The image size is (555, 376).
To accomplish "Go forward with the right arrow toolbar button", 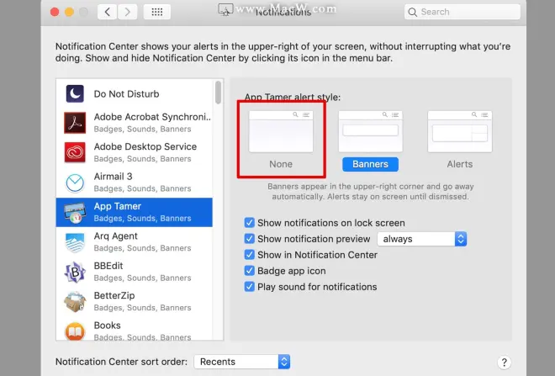I will tap(128, 12).
